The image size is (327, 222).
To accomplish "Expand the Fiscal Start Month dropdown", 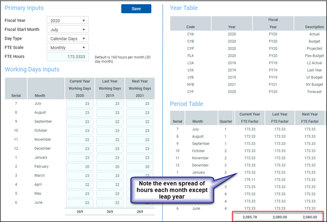I will [x=67, y=29].
